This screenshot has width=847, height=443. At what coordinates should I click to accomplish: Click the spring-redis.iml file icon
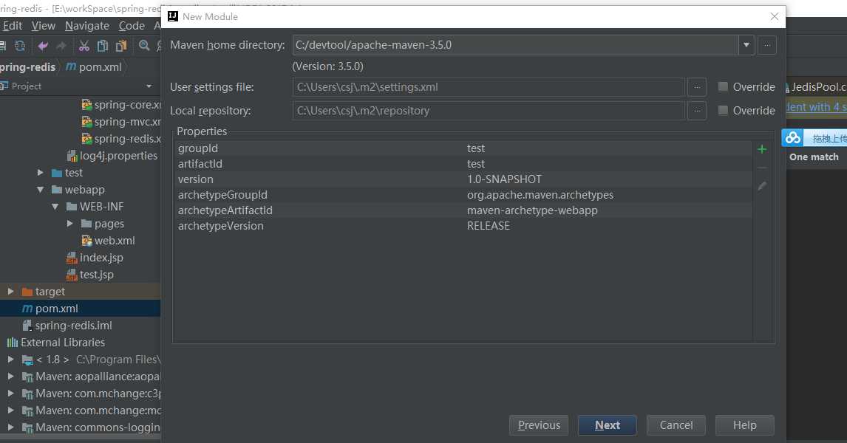[27, 326]
